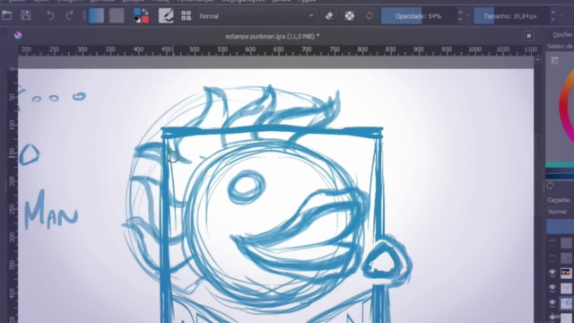Click the Opacidade 54% slider
This screenshot has width=574, height=323.
[418, 16]
